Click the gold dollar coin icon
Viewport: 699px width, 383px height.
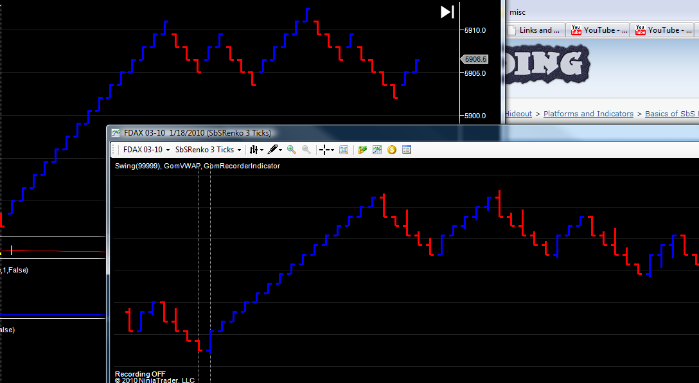click(x=392, y=150)
